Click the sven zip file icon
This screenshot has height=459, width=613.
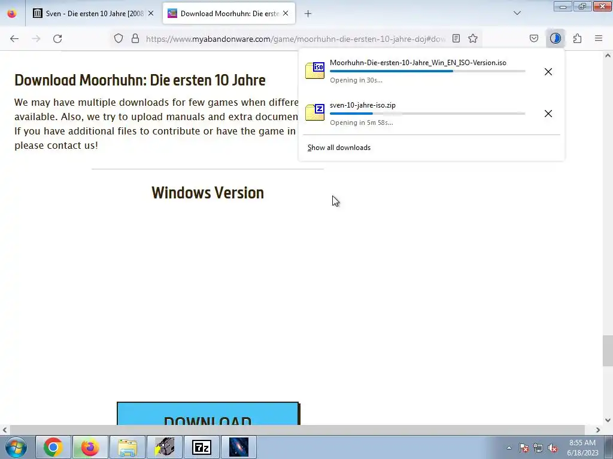(x=315, y=112)
